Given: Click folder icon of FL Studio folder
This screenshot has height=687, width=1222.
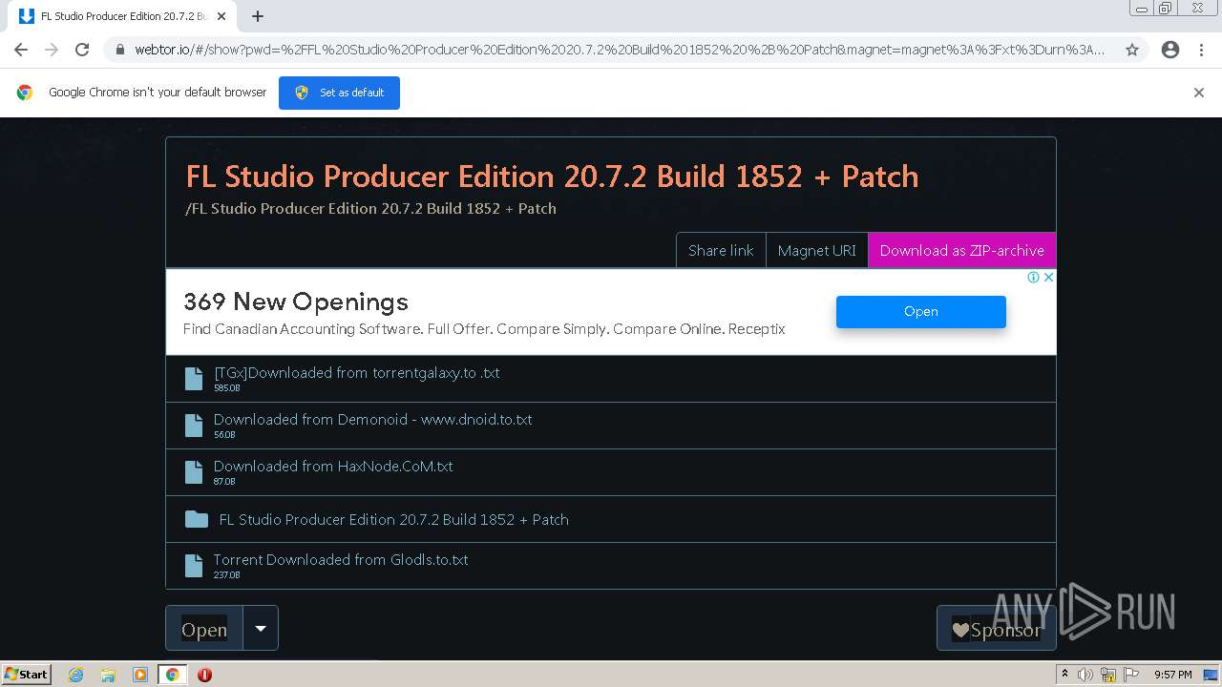Looking at the screenshot, I should pyautogui.click(x=197, y=519).
